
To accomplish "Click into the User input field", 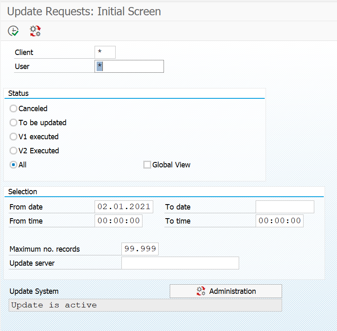I will (129, 66).
